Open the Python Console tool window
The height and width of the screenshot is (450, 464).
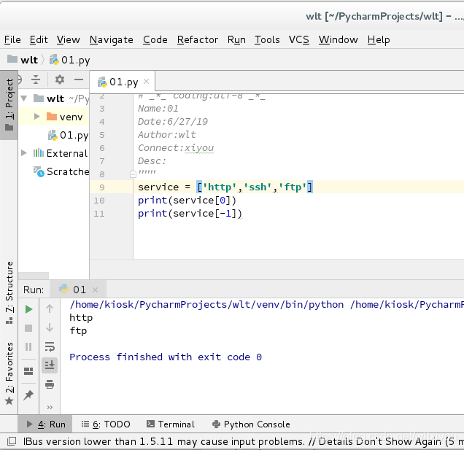tap(251, 424)
